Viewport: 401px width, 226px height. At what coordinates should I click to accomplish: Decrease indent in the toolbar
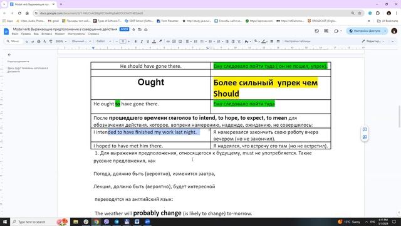point(227,41)
